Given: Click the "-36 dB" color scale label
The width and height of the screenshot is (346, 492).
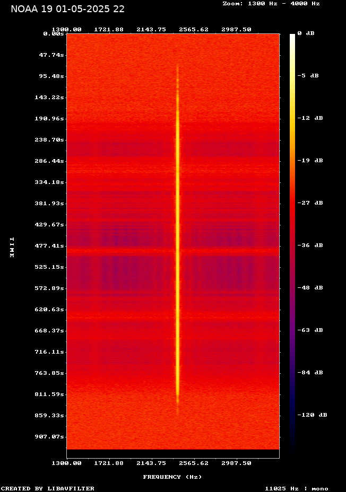Looking at the screenshot, I should tap(310, 245).
